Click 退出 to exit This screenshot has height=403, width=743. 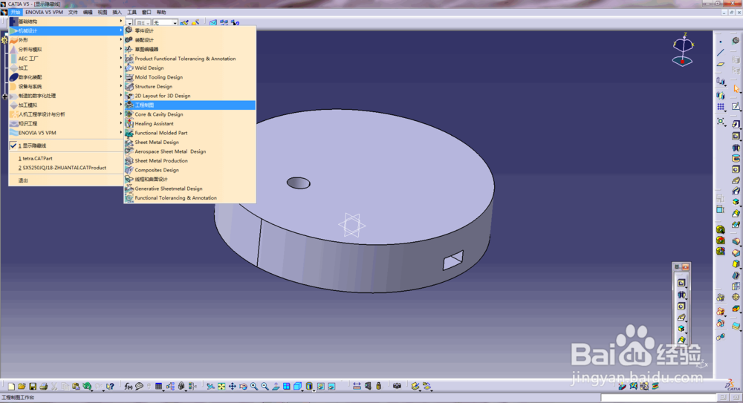click(66, 180)
